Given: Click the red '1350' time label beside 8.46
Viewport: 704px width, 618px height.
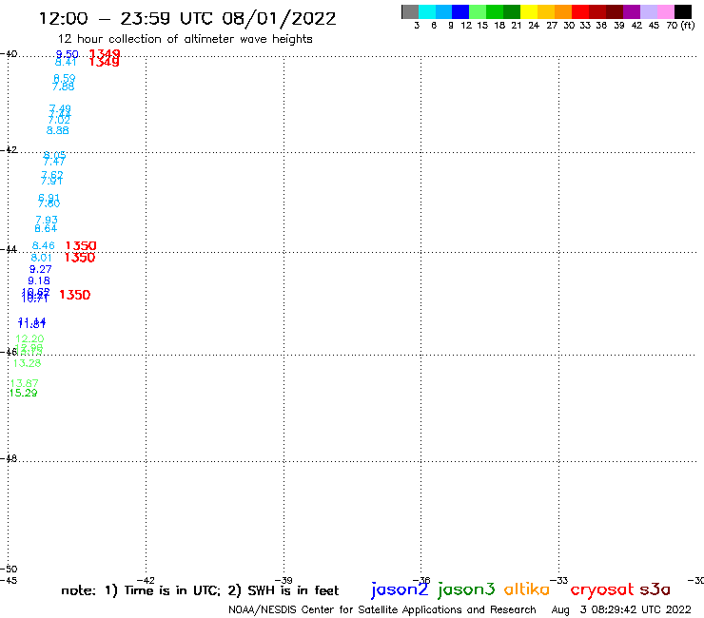Looking at the screenshot, I should point(81,246).
